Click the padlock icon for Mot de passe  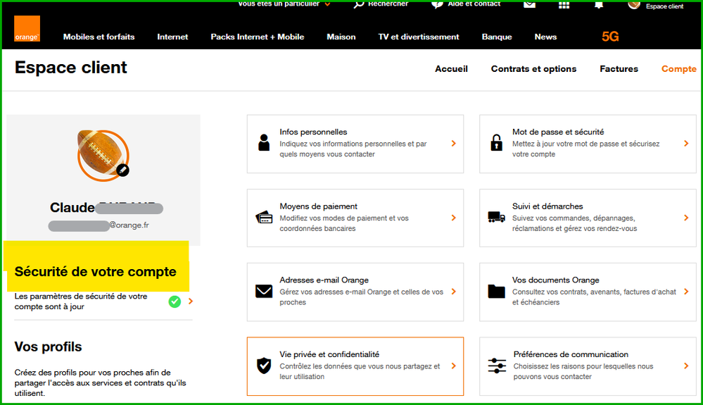pyautogui.click(x=496, y=143)
